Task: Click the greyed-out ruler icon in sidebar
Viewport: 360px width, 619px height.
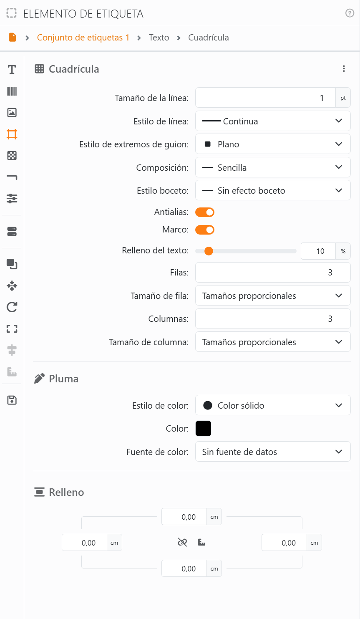Action: click(x=12, y=371)
